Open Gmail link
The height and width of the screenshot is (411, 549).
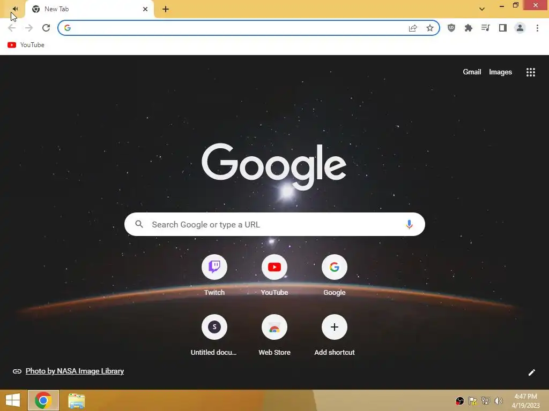click(x=472, y=72)
